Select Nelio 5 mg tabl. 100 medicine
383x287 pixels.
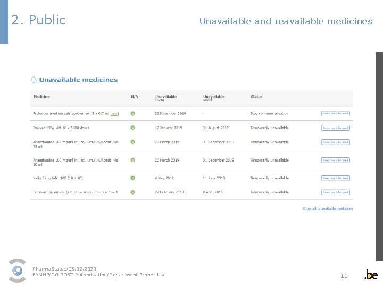[x=57, y=178]
